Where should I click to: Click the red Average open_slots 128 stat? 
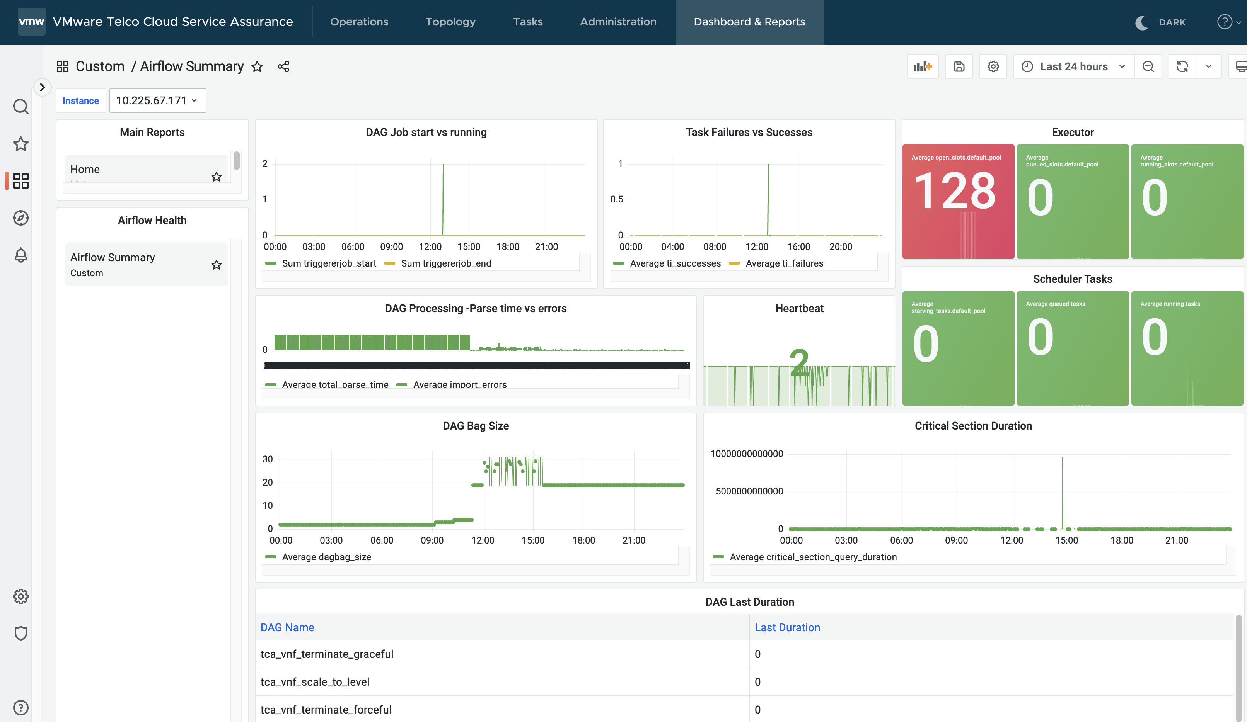pyautogui.click(x=958, y=201)
